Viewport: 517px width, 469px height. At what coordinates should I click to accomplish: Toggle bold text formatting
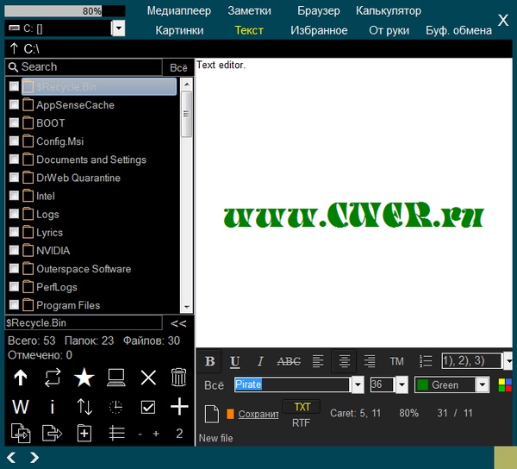210,361
